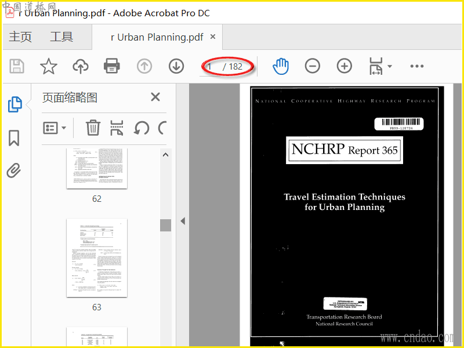Switch to the 主页 tab
464x348 pixels.
(20, 37)
